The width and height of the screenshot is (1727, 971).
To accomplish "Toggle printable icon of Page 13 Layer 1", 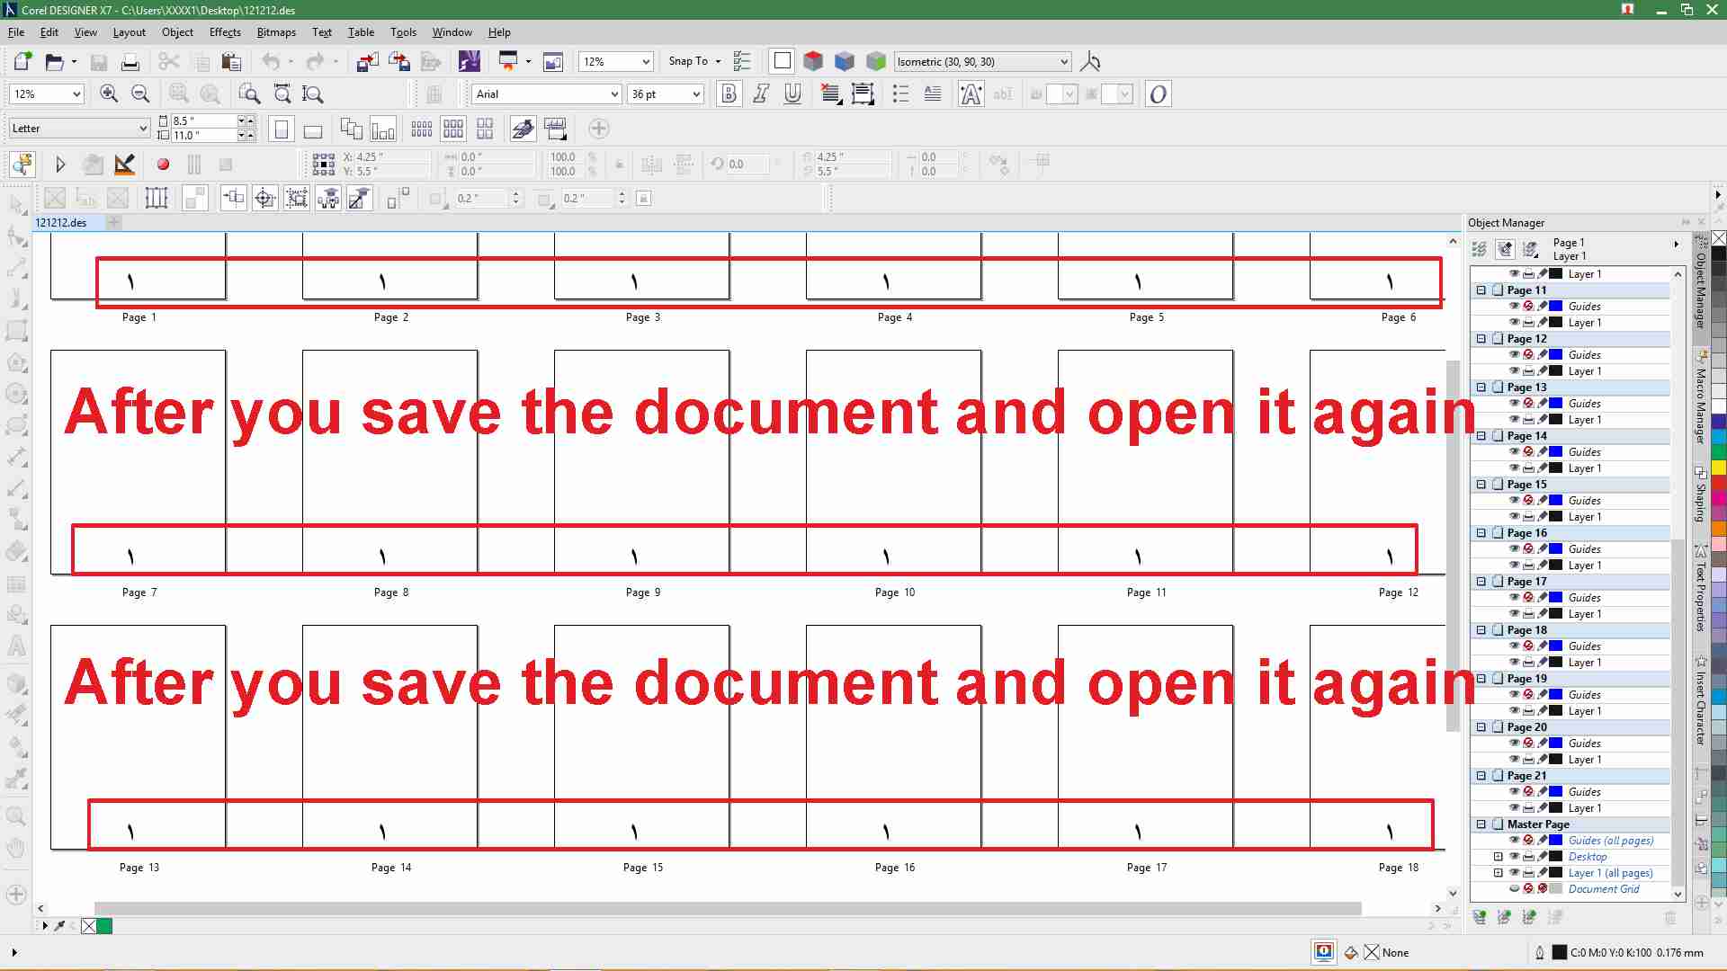I will 1528,420.
